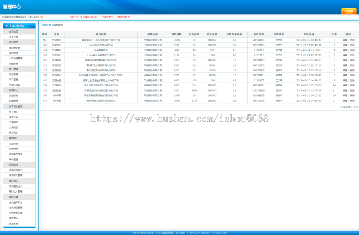Click 删除 for project number 95
The image size is (359, 235).
coord(352,40)
